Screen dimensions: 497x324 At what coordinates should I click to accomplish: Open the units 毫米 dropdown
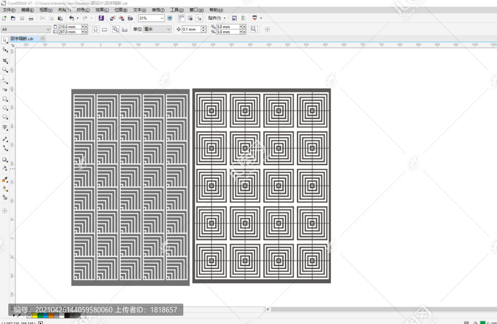pos(168,29)
